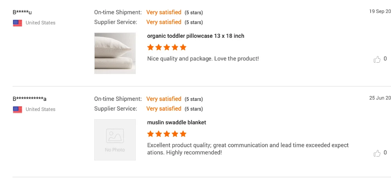Click Supplier Service 'Very satisfied' in second review

coord(163,109)
